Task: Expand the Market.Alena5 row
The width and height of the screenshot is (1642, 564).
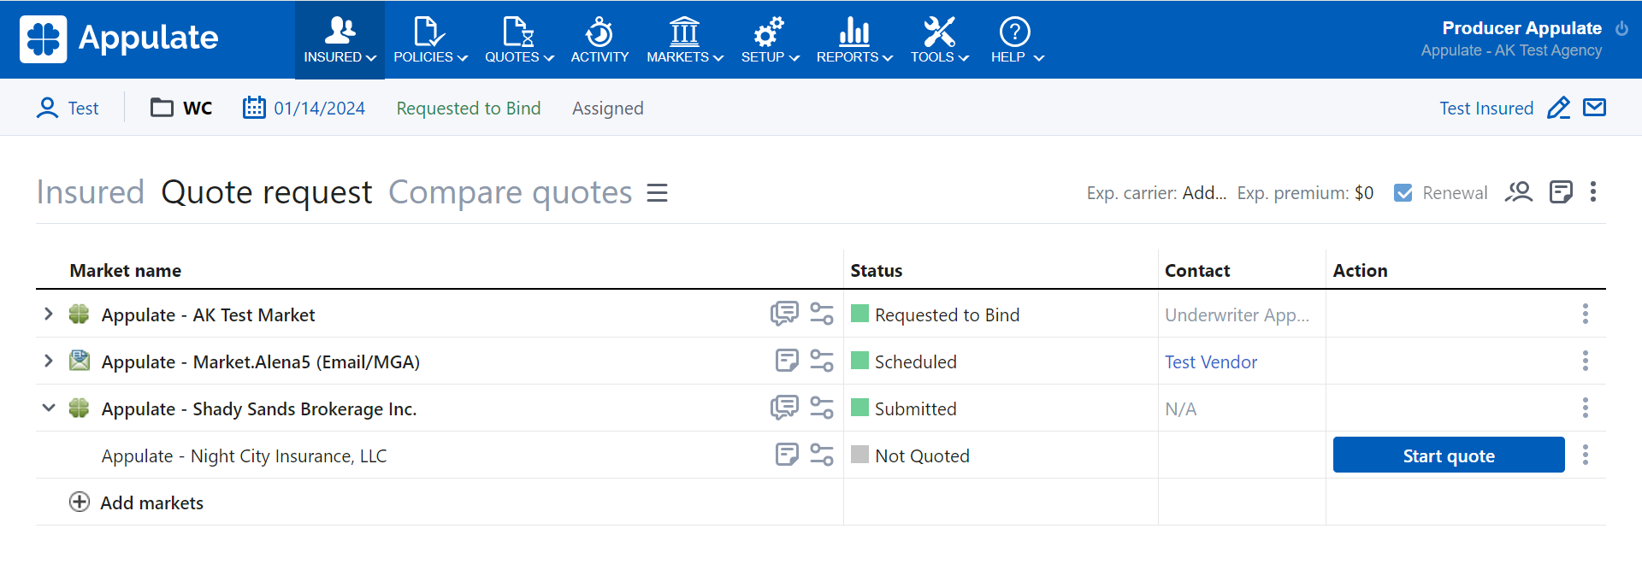Action: (49, 361)
